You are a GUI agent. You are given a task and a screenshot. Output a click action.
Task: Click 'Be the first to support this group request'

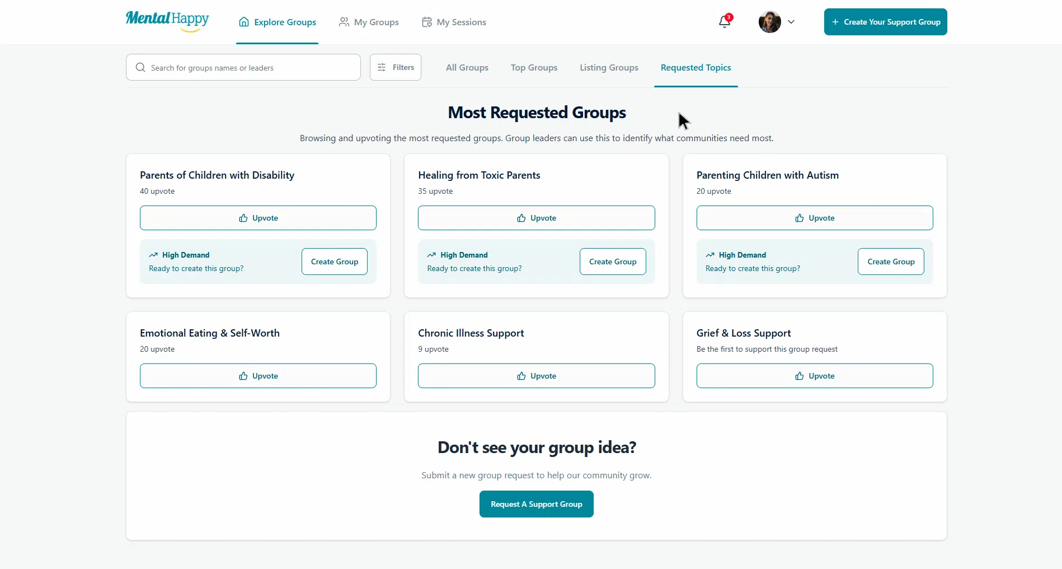[x=767, y=349]
